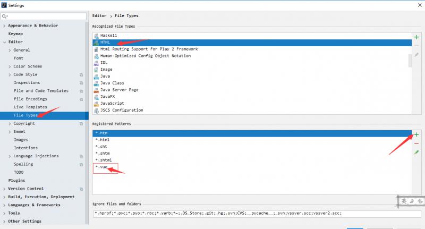This screenshot has width=425, height=229.
Task: Expand the Other Settings section
Action: (x=4, y=222)
